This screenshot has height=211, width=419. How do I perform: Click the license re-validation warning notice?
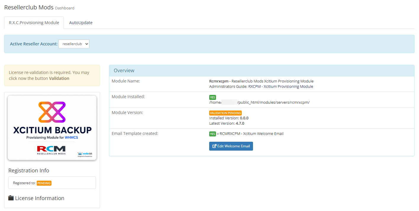pos(52,75)
